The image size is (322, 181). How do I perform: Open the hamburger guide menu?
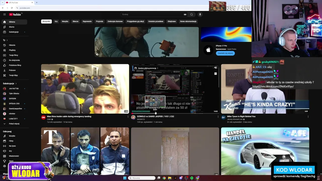[x=4, y=14]
